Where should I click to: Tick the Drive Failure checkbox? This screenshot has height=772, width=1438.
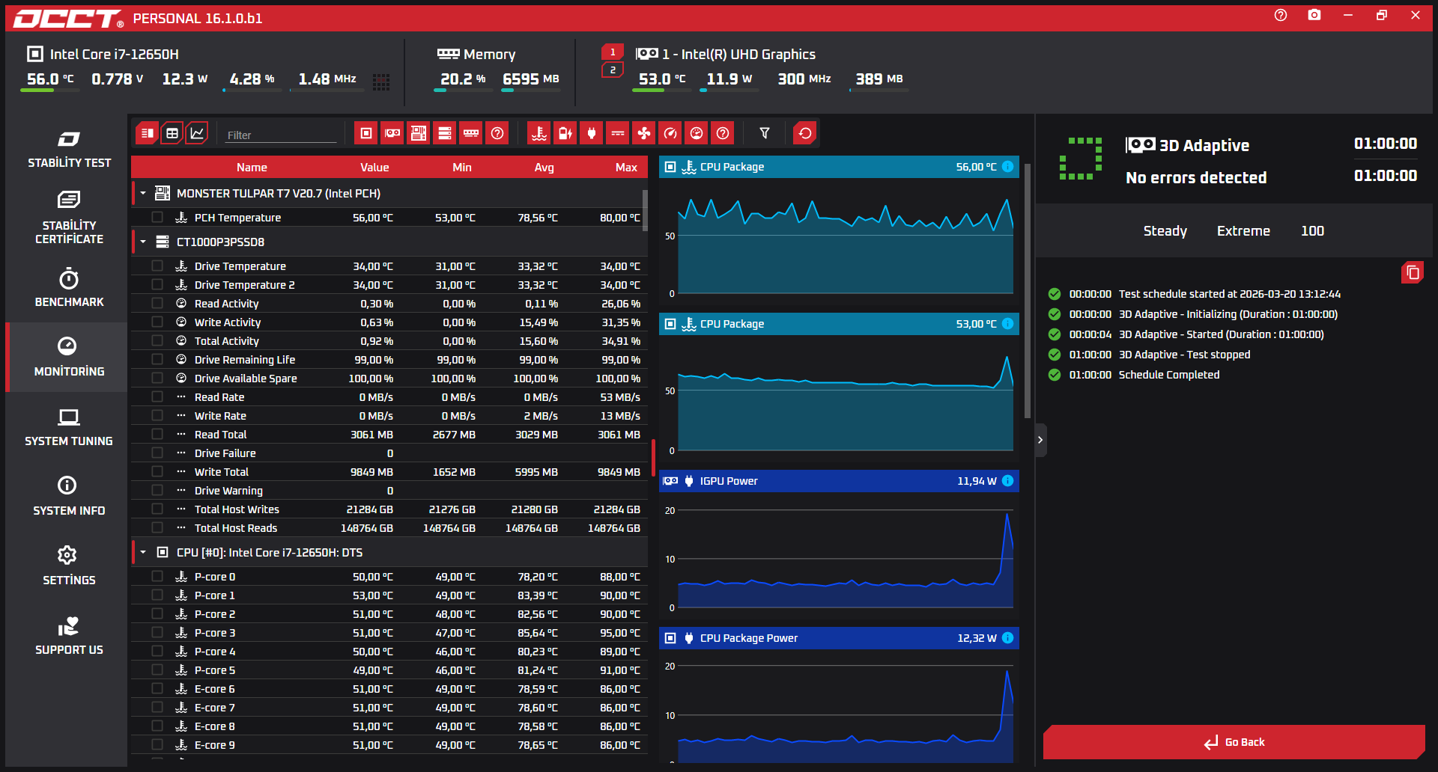(157, 453)
